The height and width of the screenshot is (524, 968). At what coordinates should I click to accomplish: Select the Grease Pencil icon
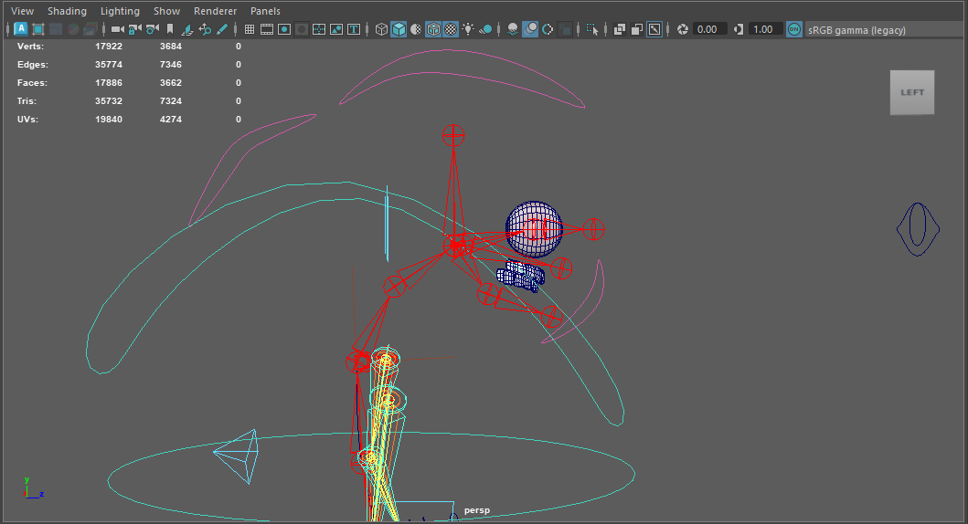222,29
